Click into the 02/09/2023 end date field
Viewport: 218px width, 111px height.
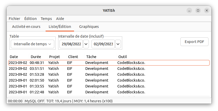click(x=103, y=44)
